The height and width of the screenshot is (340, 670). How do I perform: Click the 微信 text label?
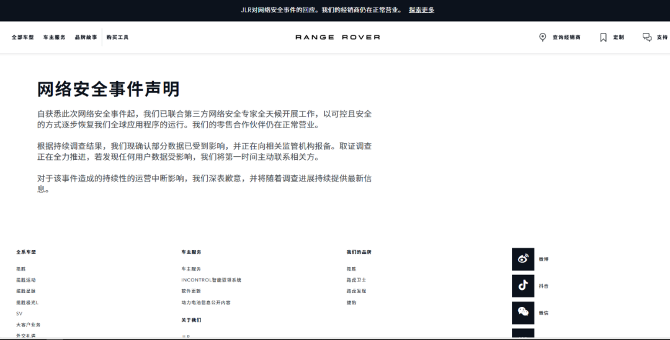[x=543, y=313]
